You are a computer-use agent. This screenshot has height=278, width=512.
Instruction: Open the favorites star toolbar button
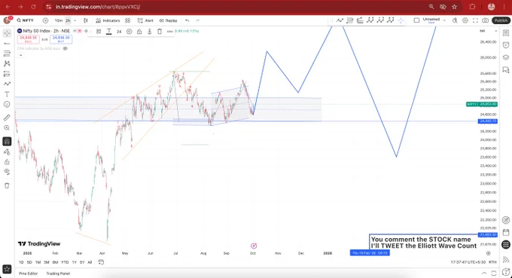(x=7, y=269)
